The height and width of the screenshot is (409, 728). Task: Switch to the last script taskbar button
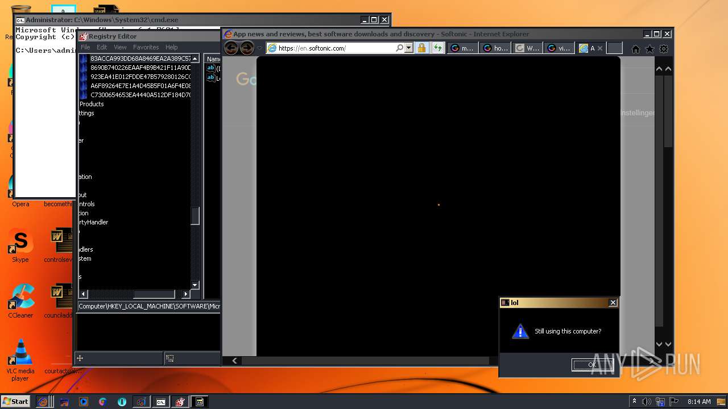[x=200, y=402]
